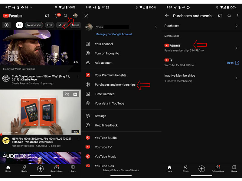The image size is (242, 181).
Task: Select the Music filter chip
Action: (x=62, y=25)
